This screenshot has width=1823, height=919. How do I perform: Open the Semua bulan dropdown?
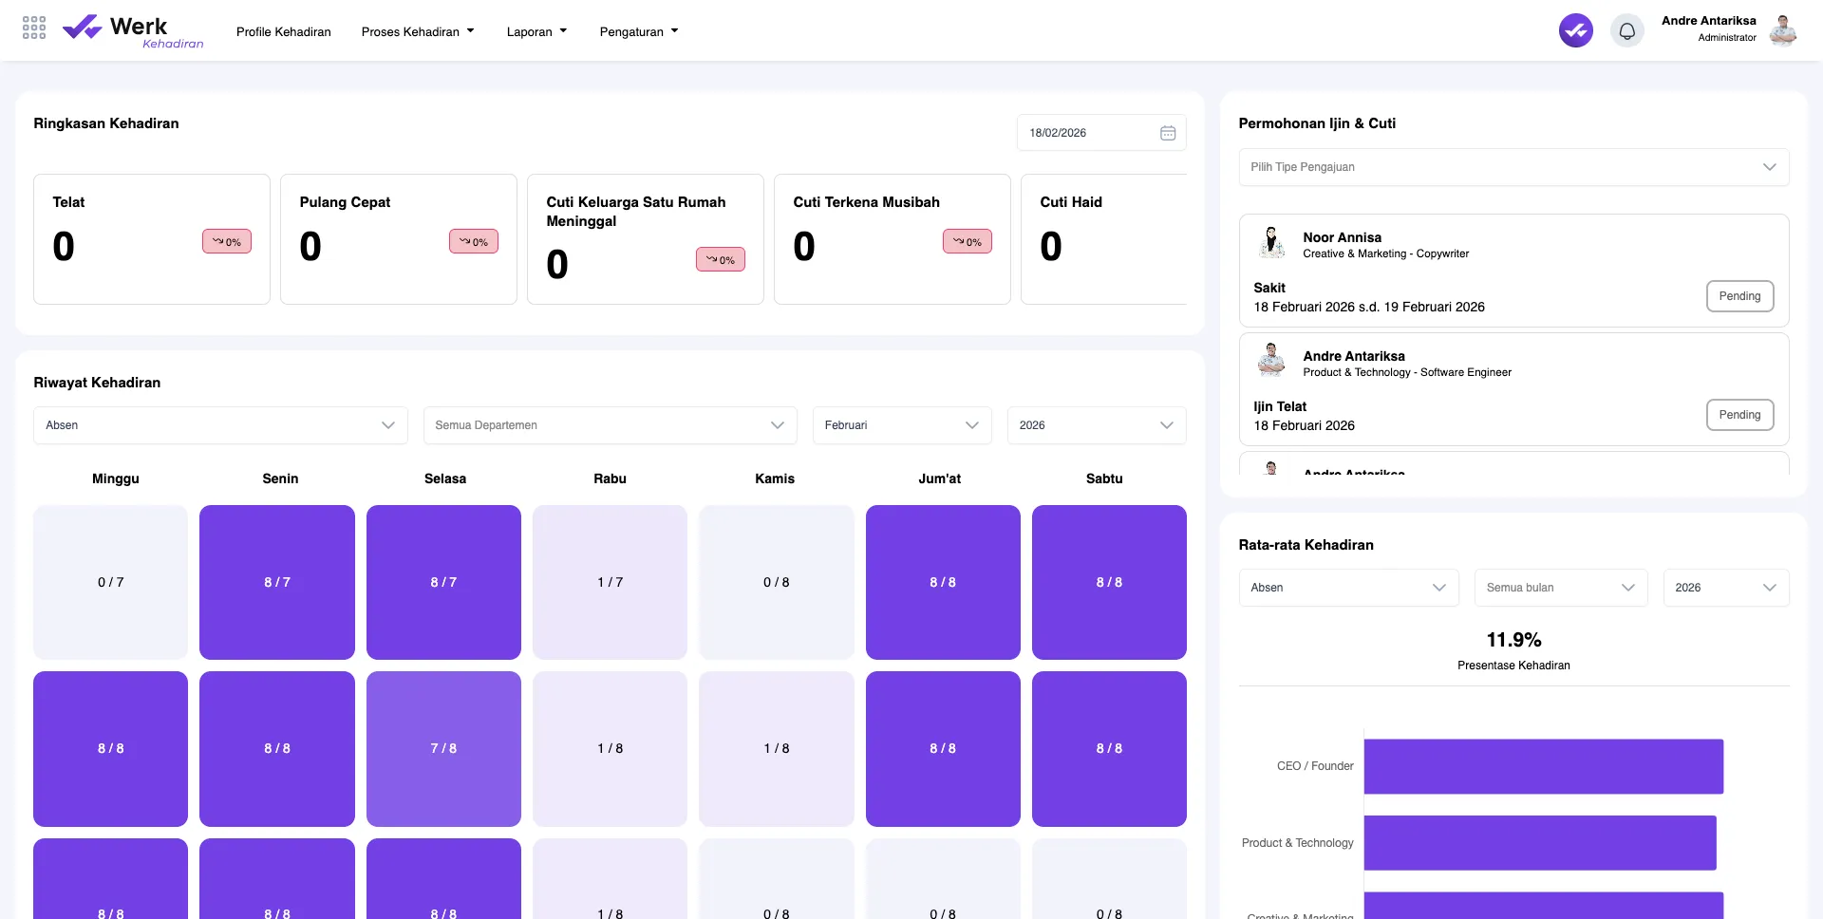[1560, 588]
